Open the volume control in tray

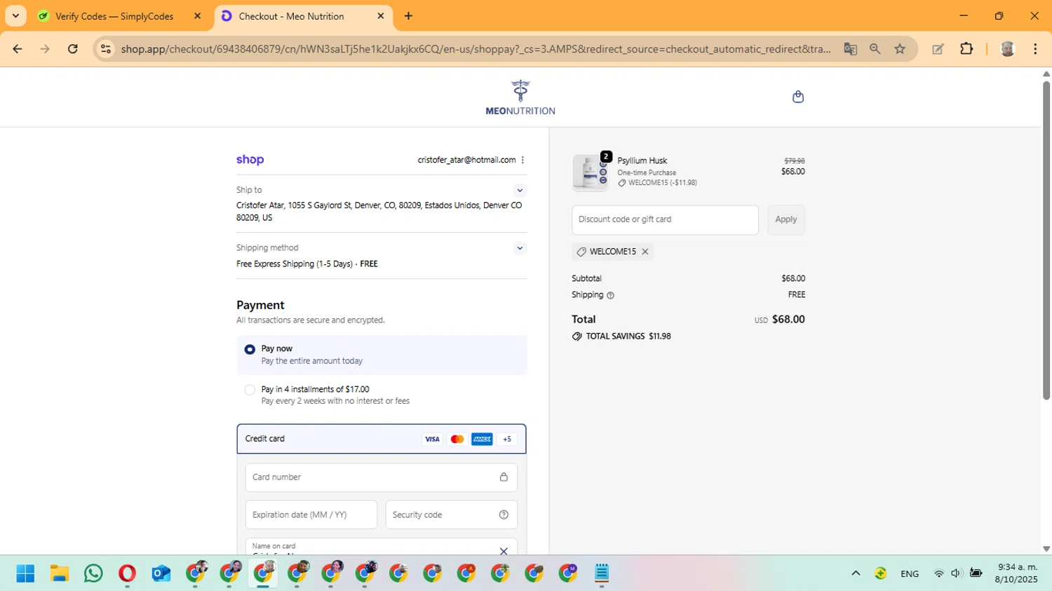(956, 573)
